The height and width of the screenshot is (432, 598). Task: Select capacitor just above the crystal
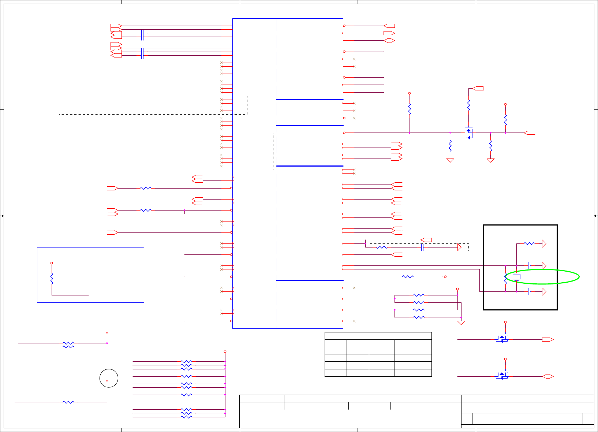coord(529,265)
